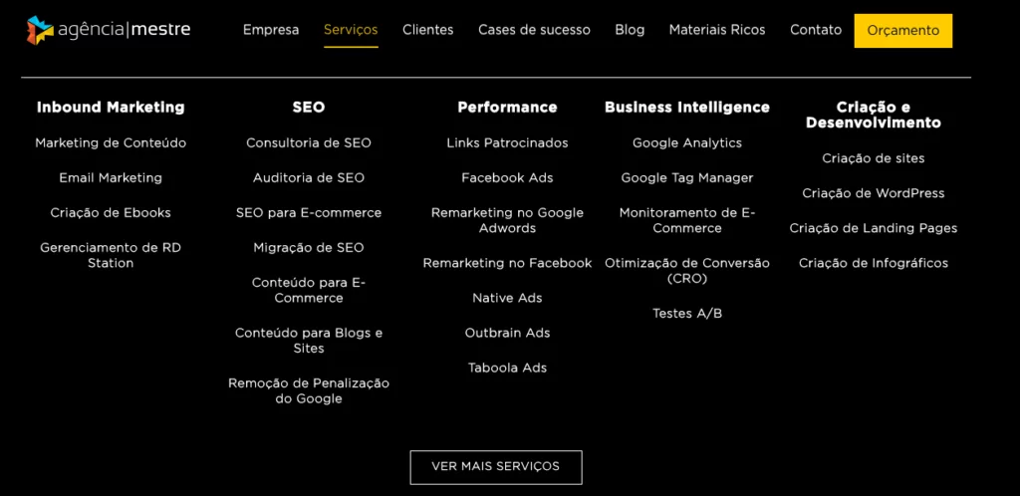Open the Facebook Ads service link
This screenshot has width=1020, height=496.
pos(507,178)
